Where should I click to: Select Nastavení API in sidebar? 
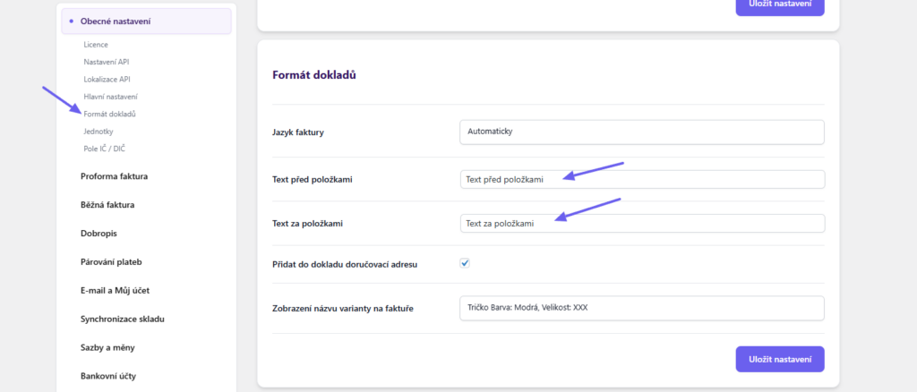click(107, 62)
